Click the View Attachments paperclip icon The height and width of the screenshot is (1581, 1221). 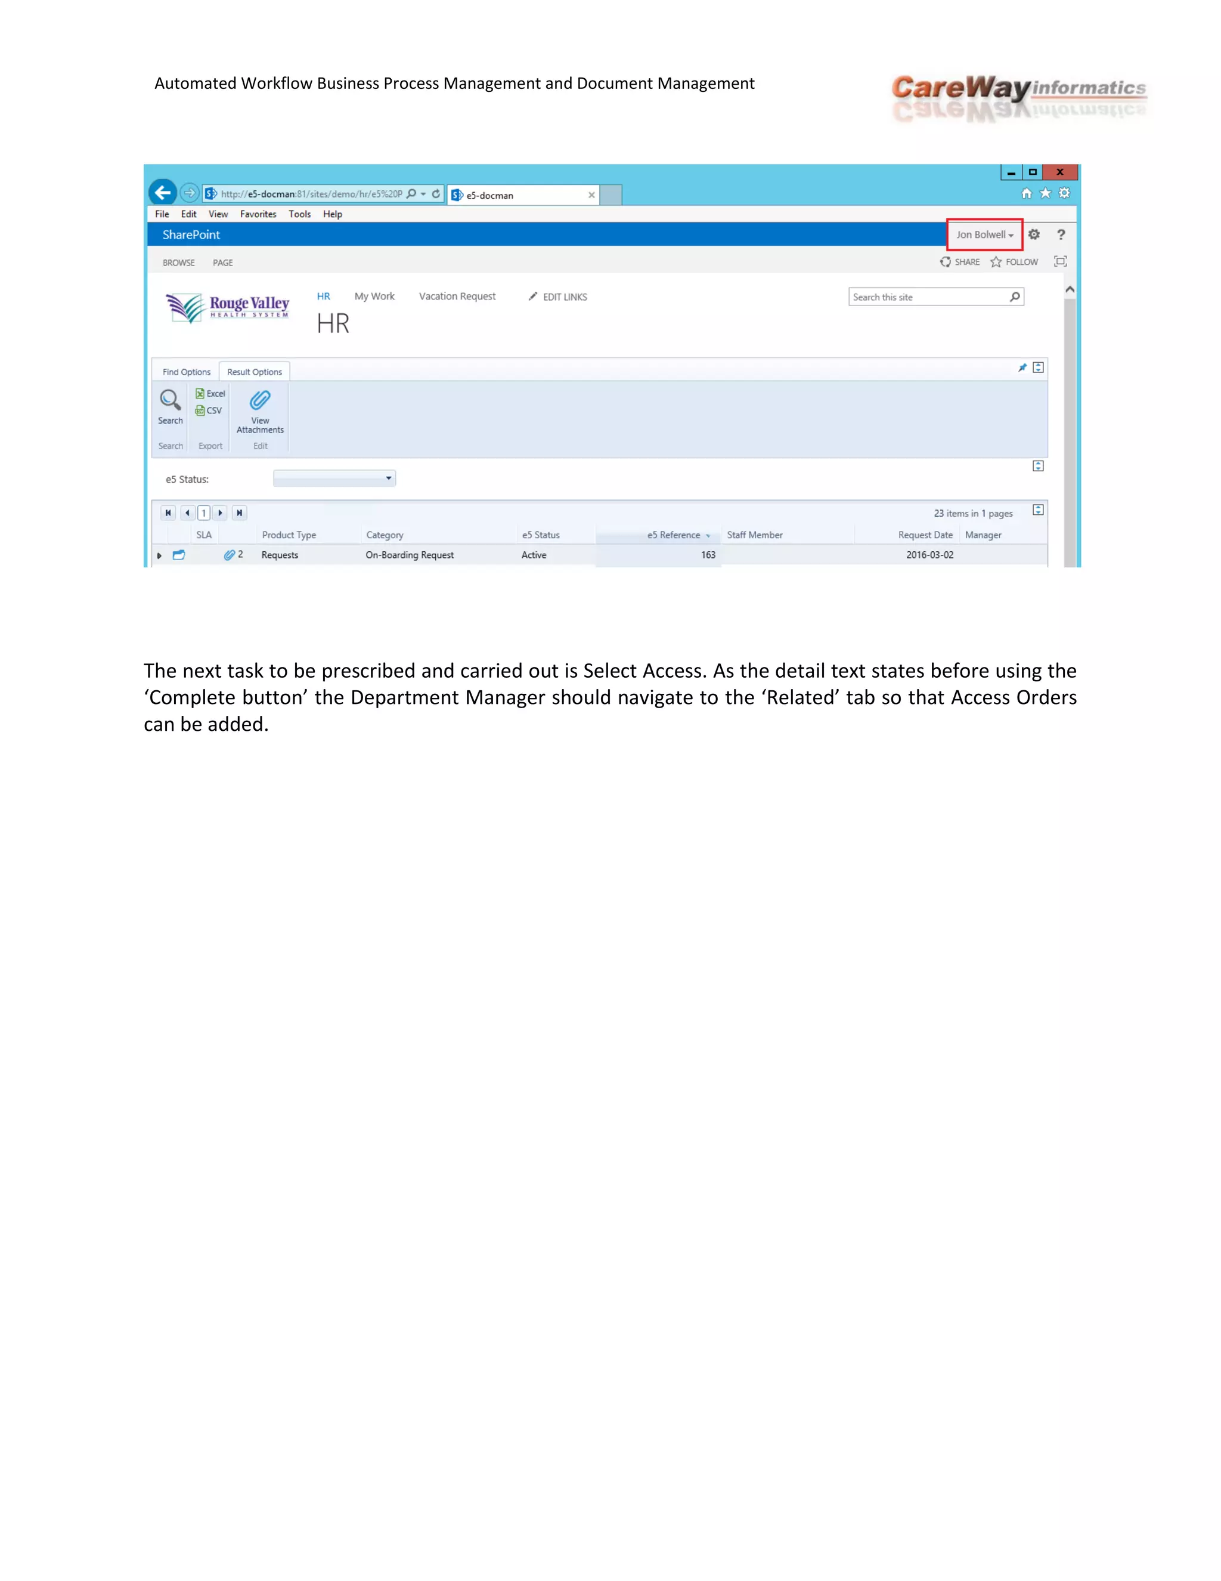click(x=261, y=400)
